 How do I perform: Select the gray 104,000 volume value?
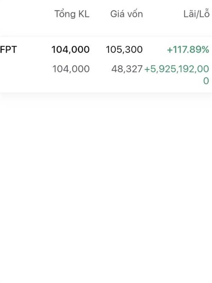coord(71,69)
